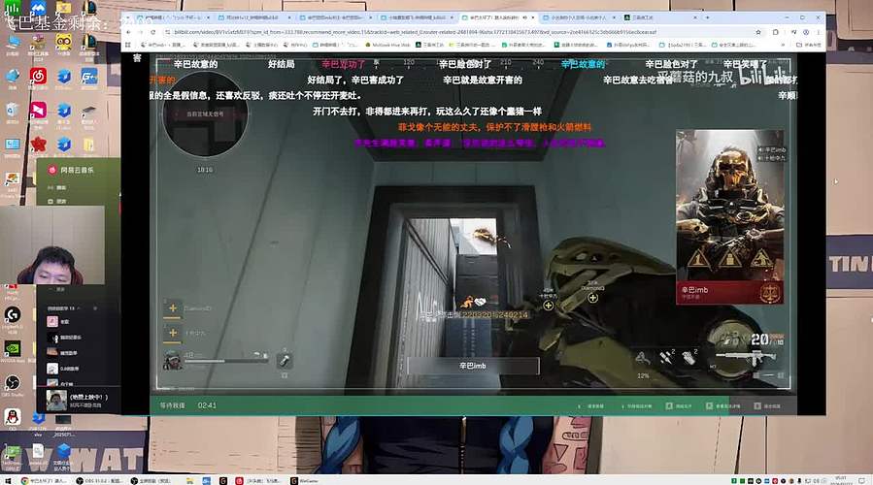
Task: Open the pink video editor desktop icon
Action: tap(38, 112)
